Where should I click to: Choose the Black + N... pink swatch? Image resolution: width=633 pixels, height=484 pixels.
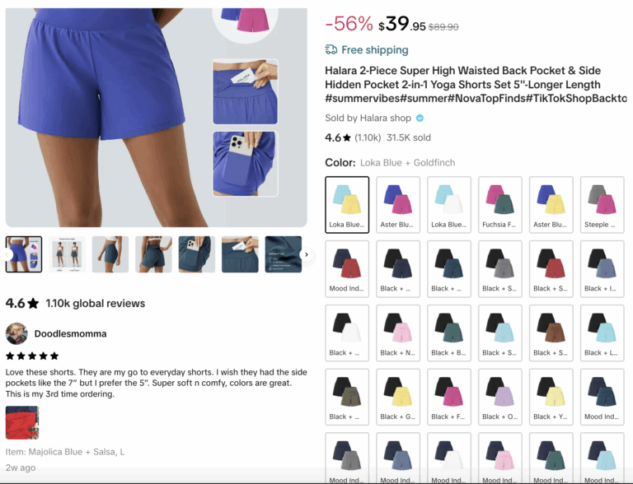[x=398, y=333]
